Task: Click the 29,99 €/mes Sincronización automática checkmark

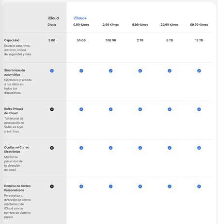Action: tap(170, 71)
